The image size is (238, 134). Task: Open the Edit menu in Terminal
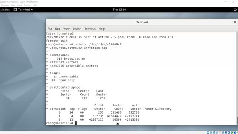pyautogui.click(x=58, y=29)
